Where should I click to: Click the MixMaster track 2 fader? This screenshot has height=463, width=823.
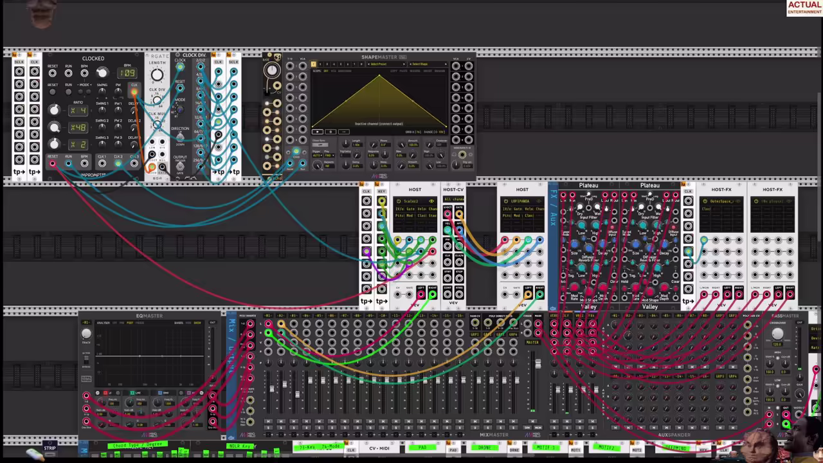coord(285,384)
